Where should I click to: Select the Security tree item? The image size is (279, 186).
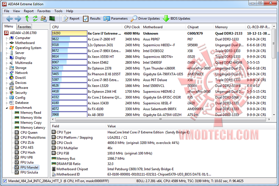(21, 93)
